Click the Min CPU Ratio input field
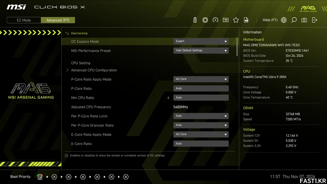Image resolution: width=327 pixels, height=184 pixels. (x=201, y=98)
